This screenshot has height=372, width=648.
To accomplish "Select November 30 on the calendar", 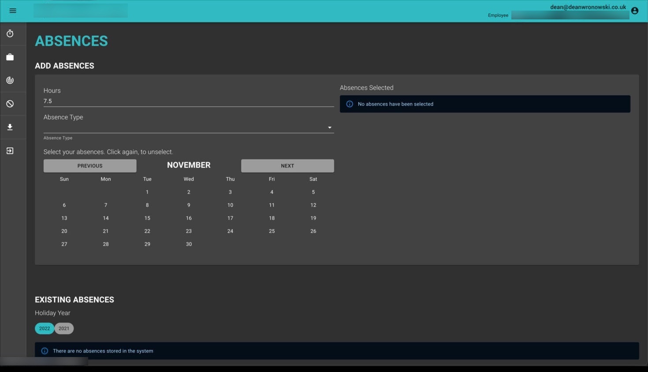I will (x=189, y=244).
